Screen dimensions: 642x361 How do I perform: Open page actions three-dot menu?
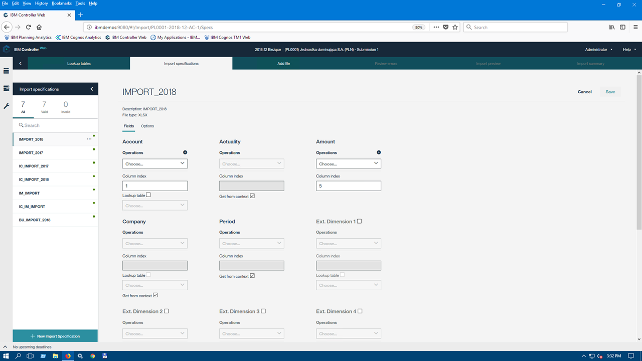pyautogui.click(x=436, y=27)
